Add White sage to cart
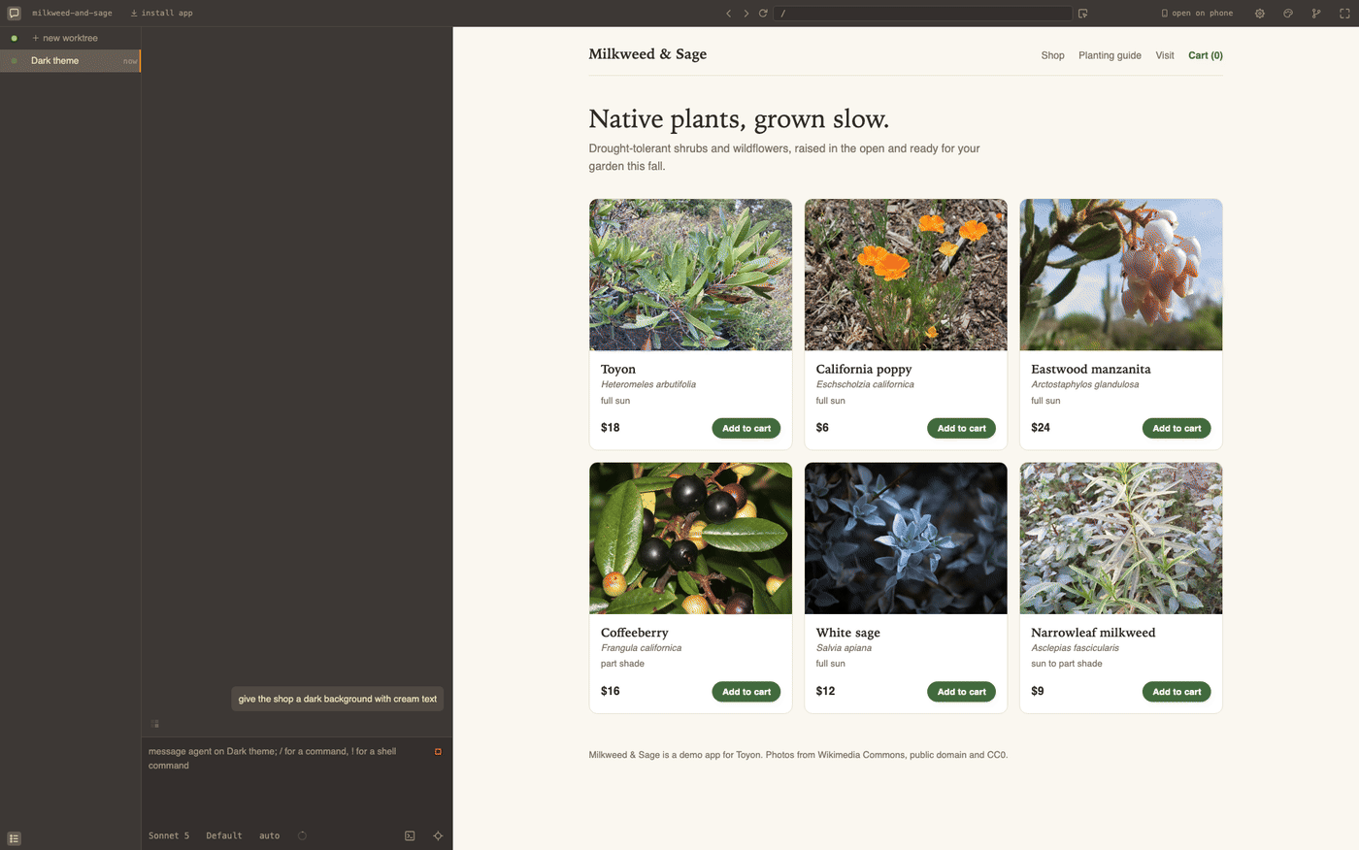Image resolution: width=1359 pixels, height=850 pixels. pos(961,692)
